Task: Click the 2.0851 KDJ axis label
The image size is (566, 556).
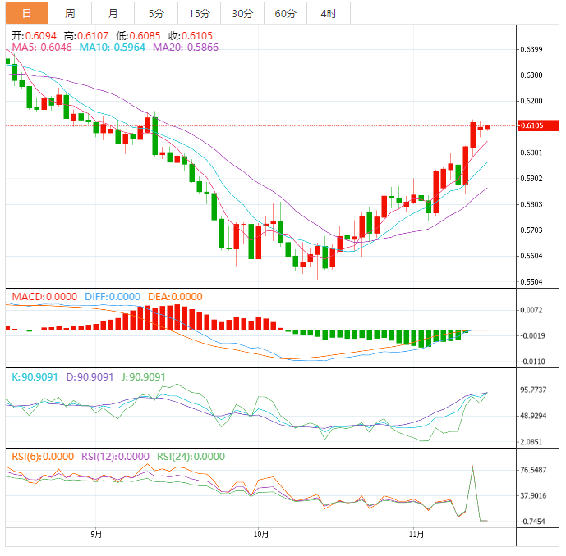Action: 531,442
